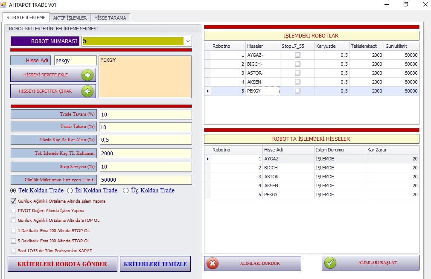Enable Saat 17:55 de Tüm Pozisyonları KAPAT

coord(14,251)
